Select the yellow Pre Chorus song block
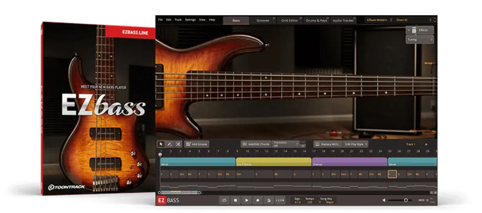 [x=274, y=162]
